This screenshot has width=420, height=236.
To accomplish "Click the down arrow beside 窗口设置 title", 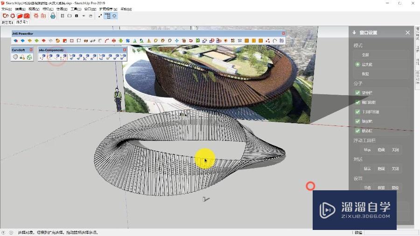I will pos(354,32).
